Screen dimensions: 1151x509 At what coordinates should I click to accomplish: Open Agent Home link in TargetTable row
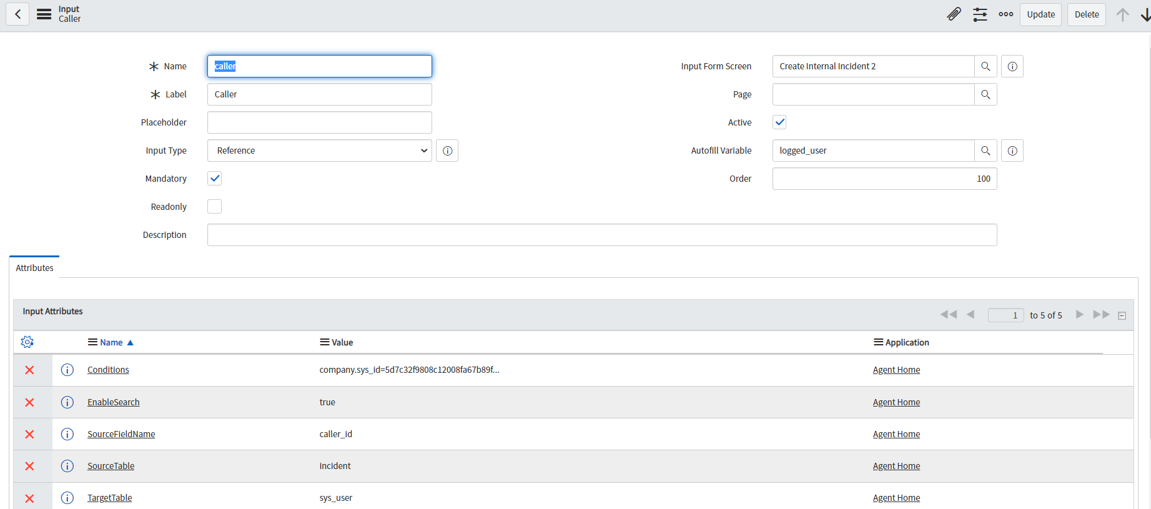pos(896,498)
